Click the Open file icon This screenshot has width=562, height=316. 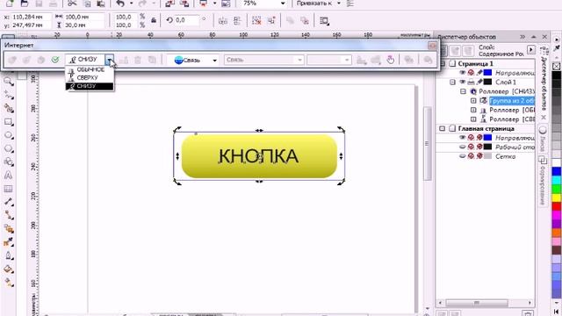[x=24, y=4]
